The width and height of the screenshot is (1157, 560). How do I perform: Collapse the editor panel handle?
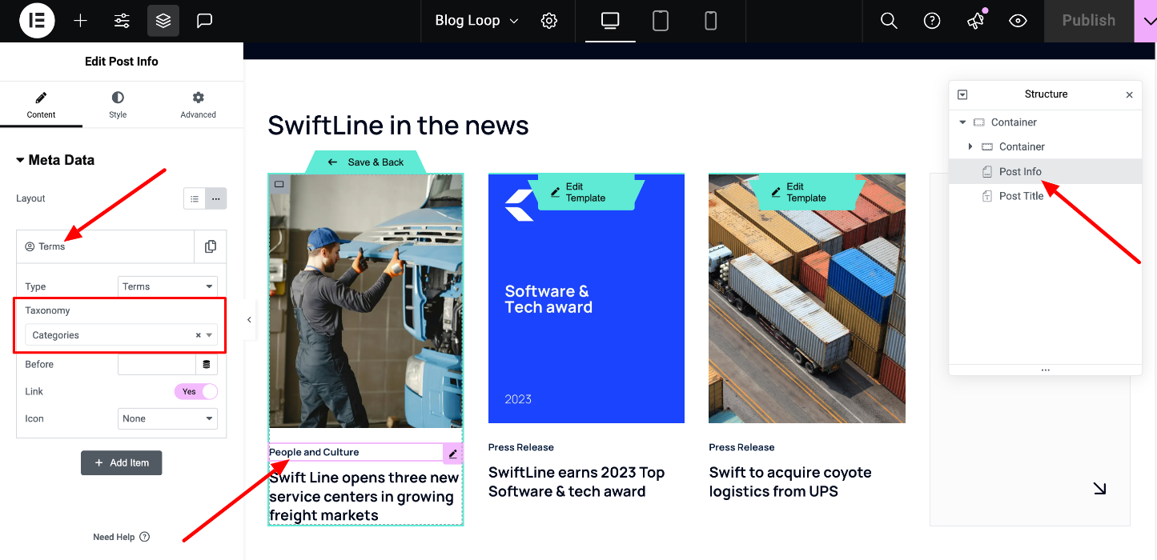click(x=249, y=320)
